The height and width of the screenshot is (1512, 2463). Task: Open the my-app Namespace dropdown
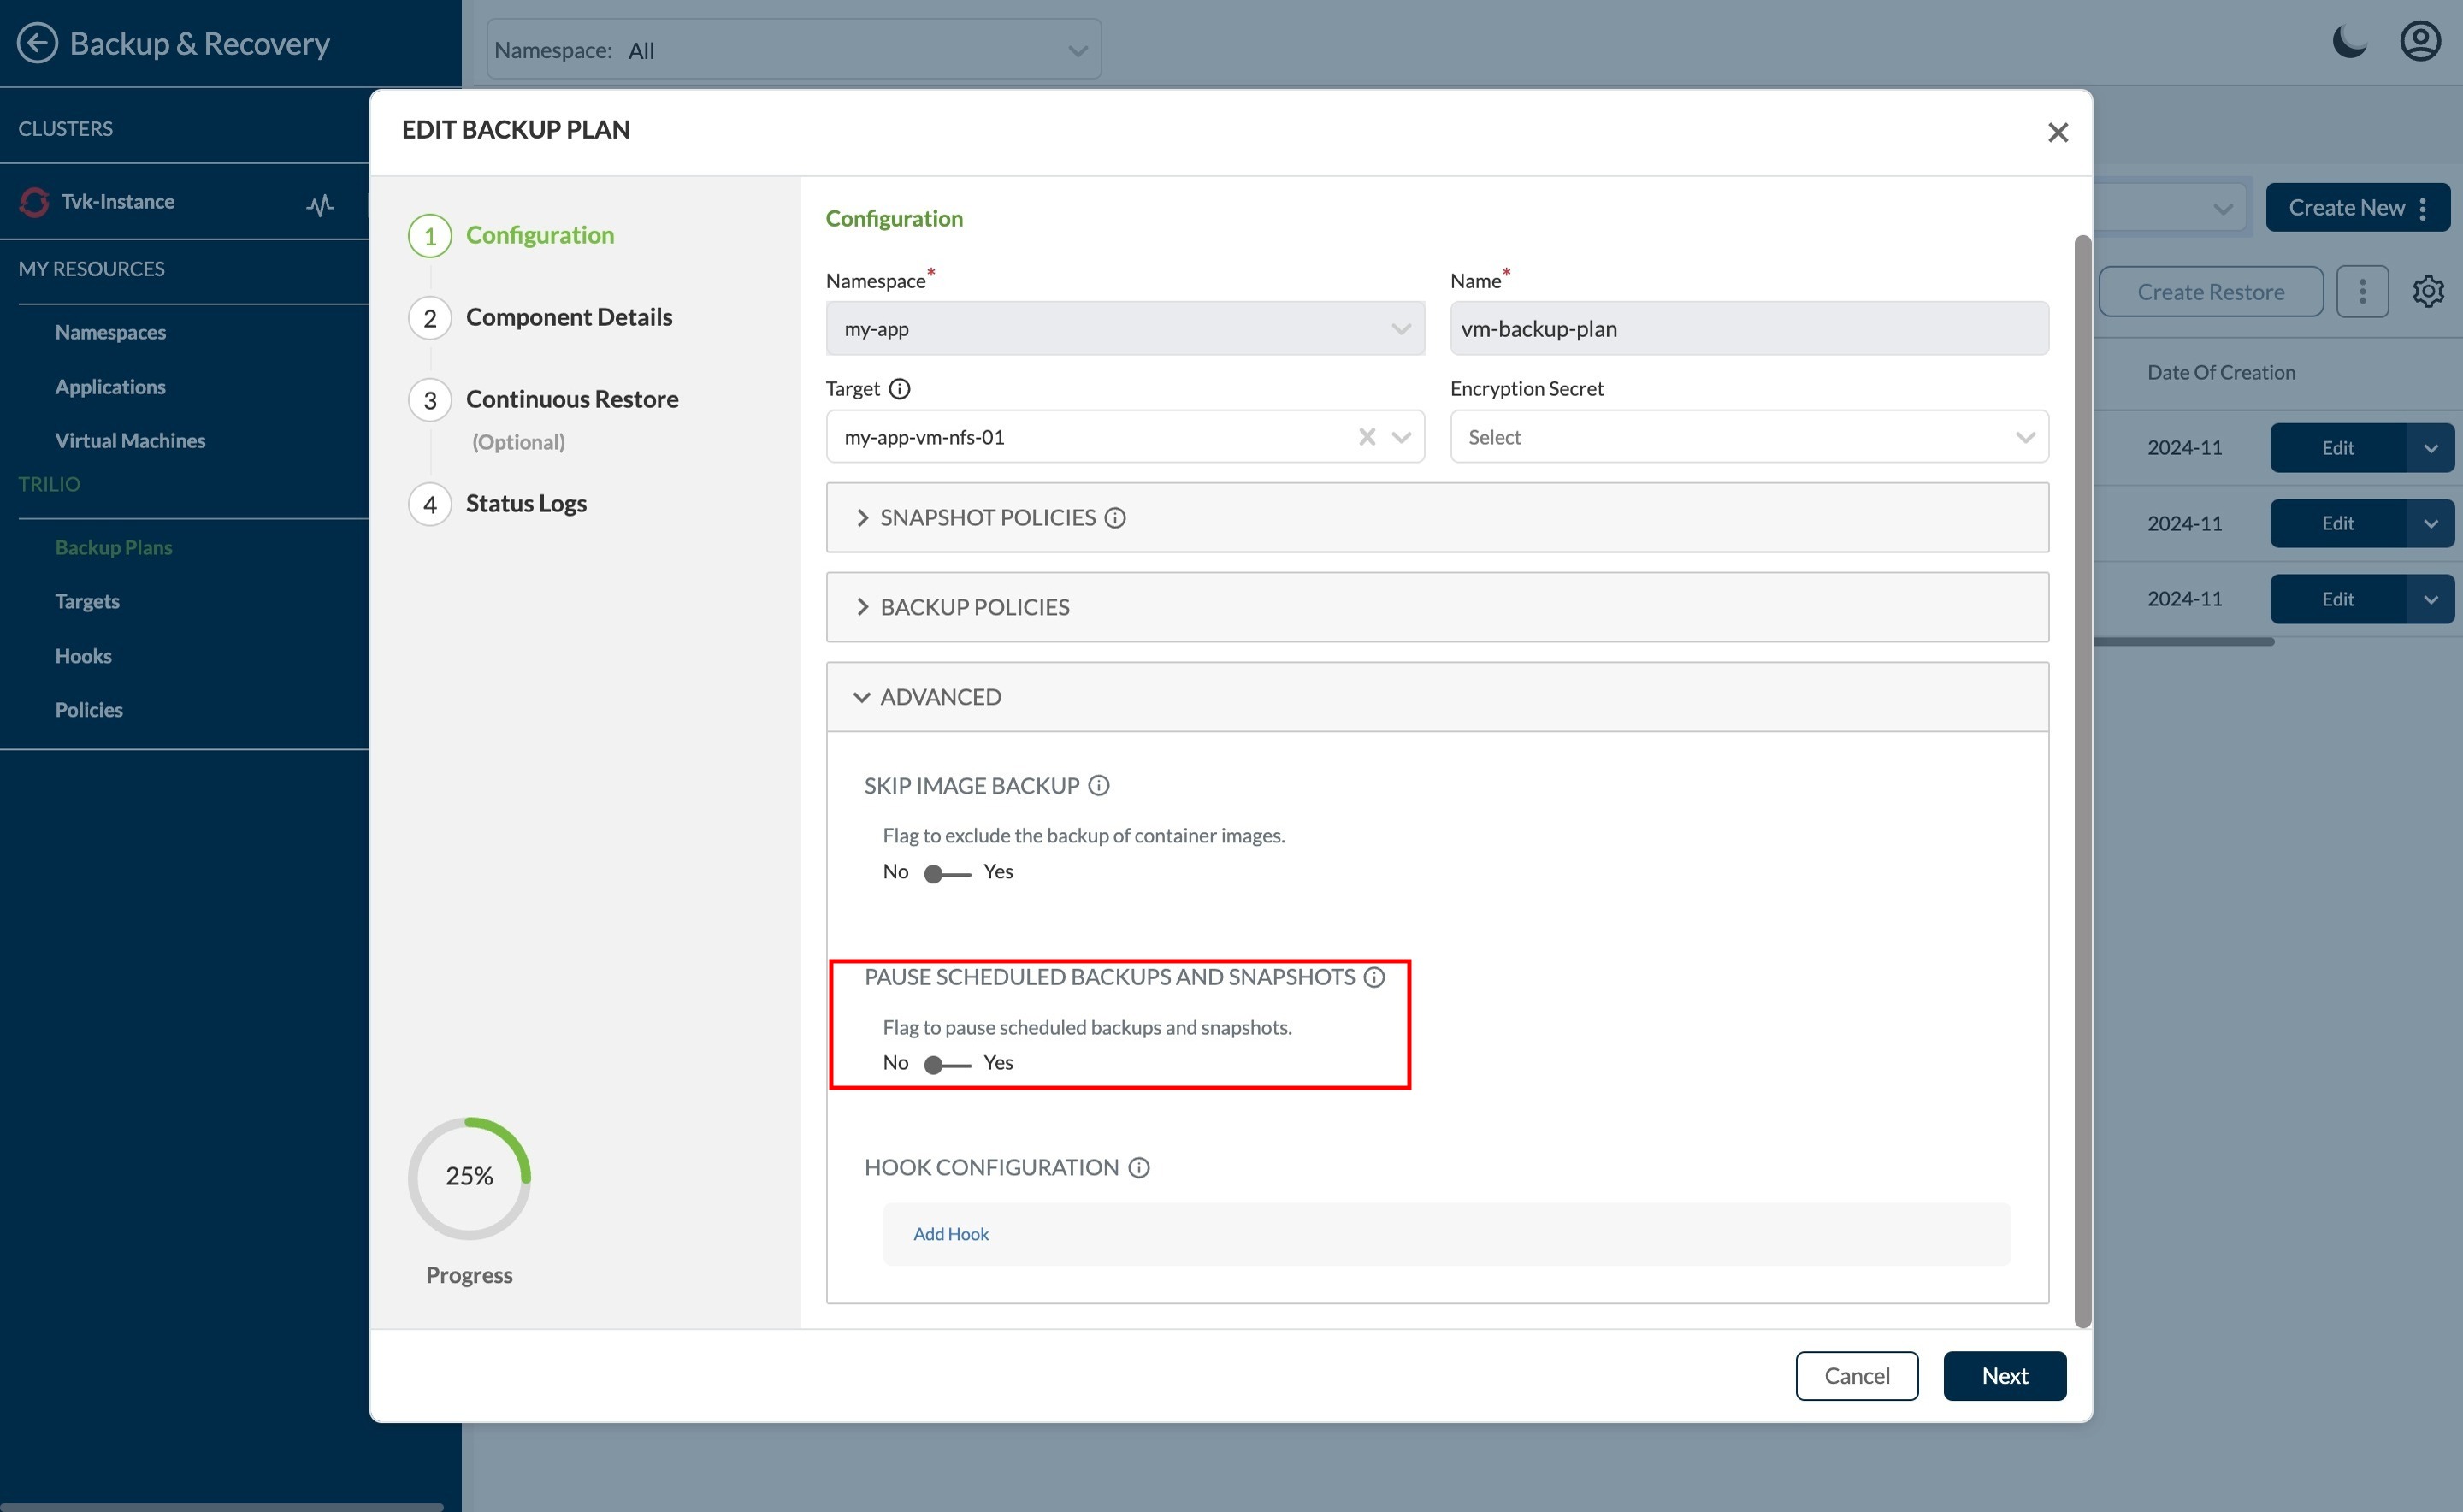(1124, 328)
